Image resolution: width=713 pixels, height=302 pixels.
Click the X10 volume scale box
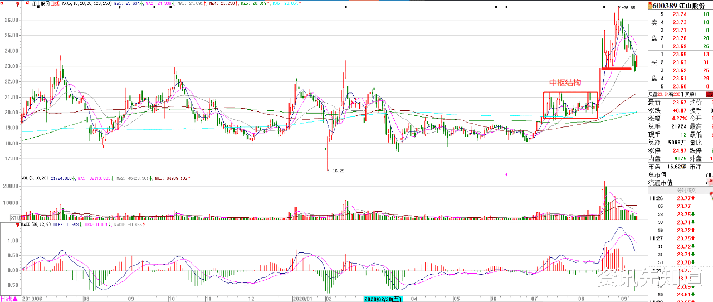coord(16,217)
